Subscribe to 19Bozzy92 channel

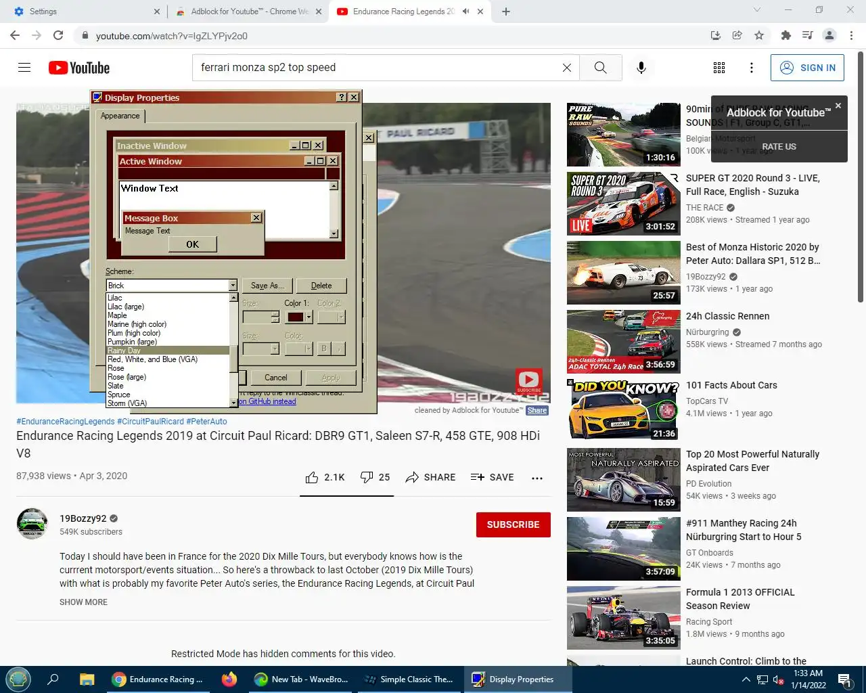click(513, 524)
